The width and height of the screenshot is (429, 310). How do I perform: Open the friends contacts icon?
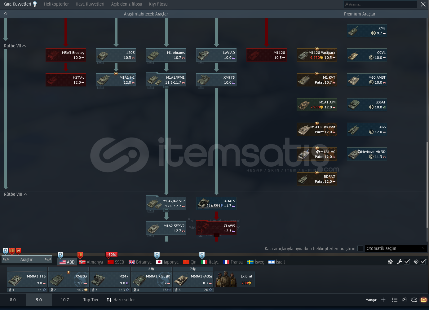point(405,300)
